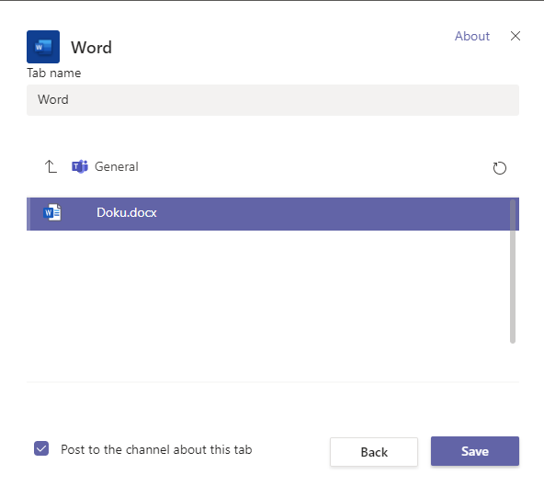This screenshot has height=486, width=544.
Task: Toggle the Post to the channel checkbox
Action: pyautogui.click(x=41, y=448)
